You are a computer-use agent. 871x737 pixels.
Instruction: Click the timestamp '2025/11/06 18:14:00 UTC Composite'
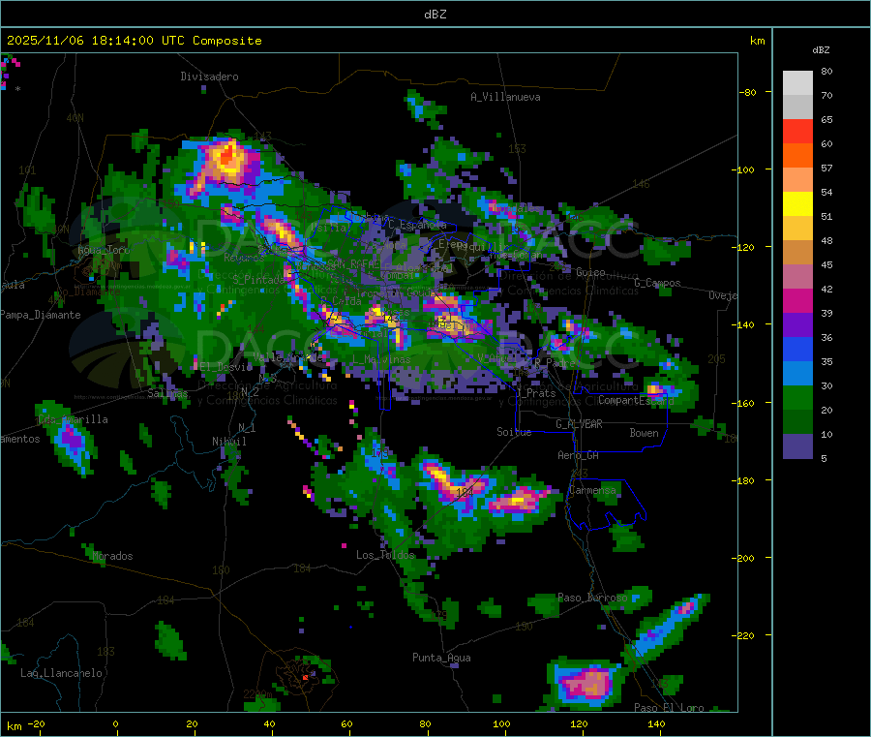click(x=134, y=41)
